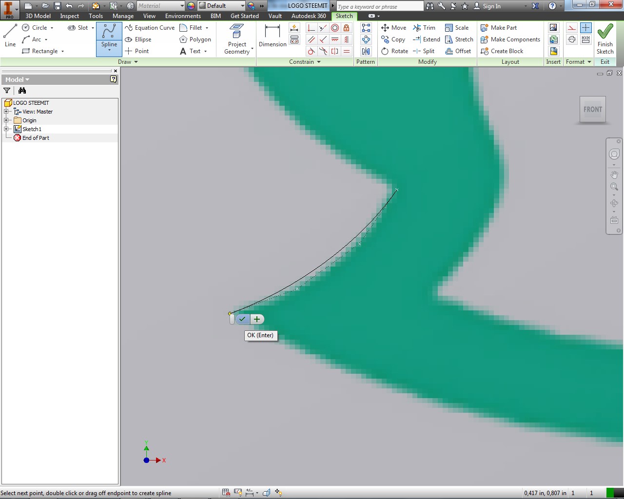Expand the Format panel dropdown

tap(579, 62)
